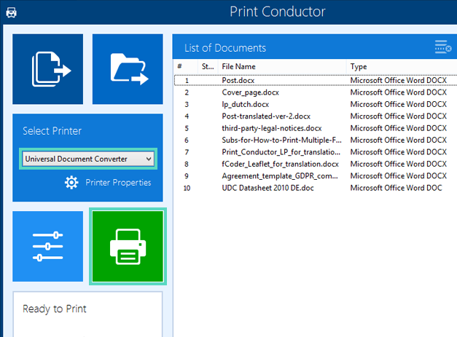Open the Universal Document Converter printer dropdown

(88, 159)
